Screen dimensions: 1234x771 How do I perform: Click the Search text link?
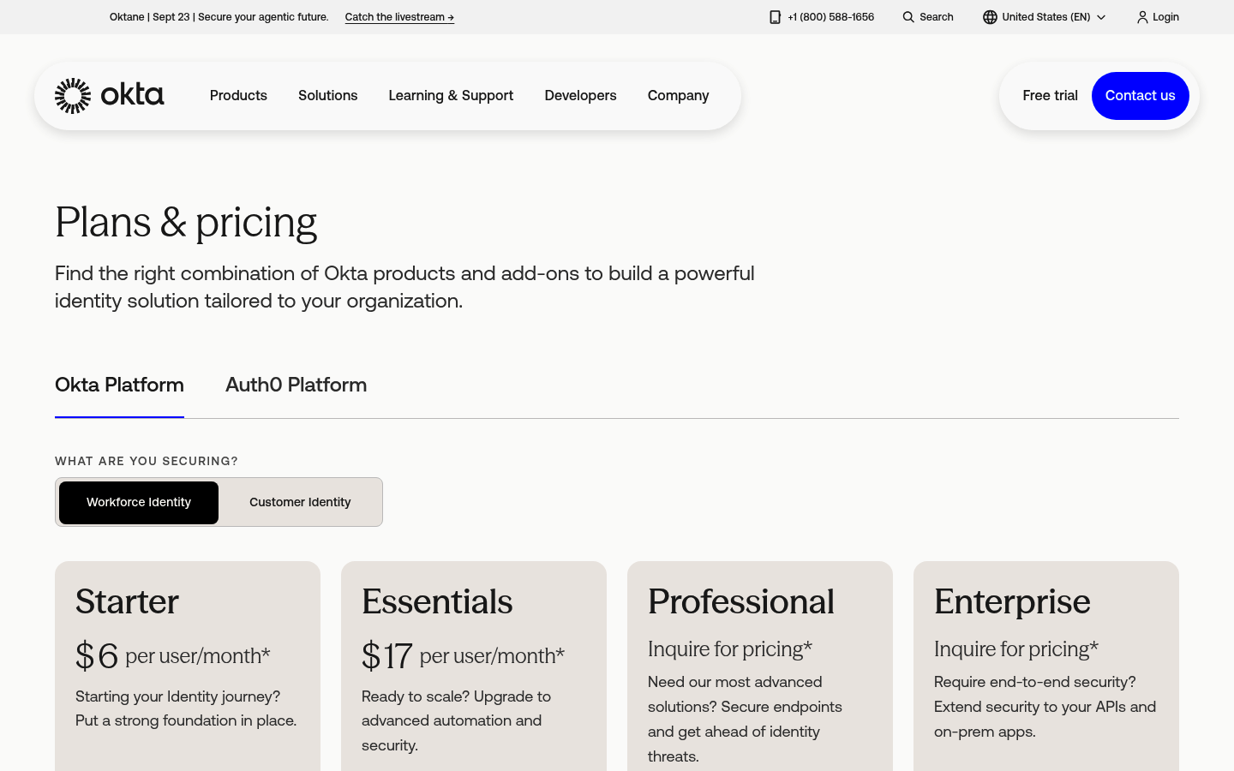936,17
